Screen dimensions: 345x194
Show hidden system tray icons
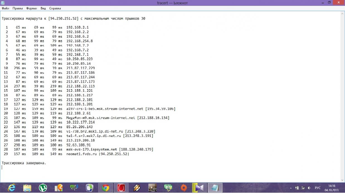(291, 188)
